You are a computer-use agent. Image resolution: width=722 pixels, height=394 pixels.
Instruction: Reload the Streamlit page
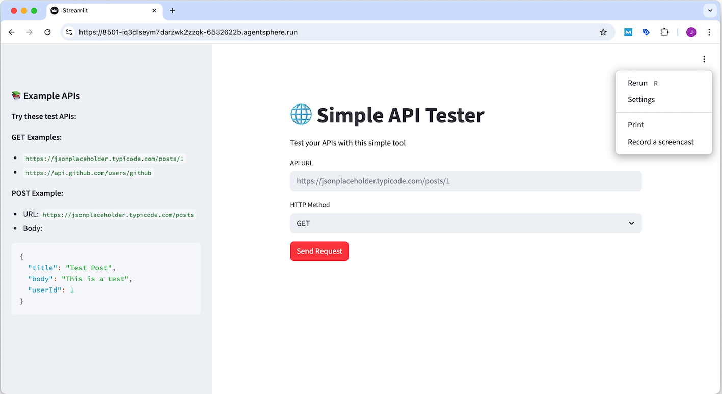click(47, 32)
